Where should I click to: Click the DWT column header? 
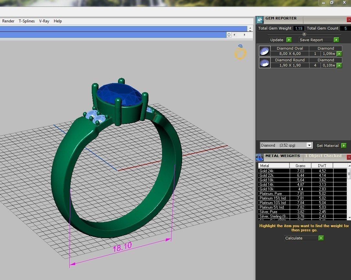point(322,166)
